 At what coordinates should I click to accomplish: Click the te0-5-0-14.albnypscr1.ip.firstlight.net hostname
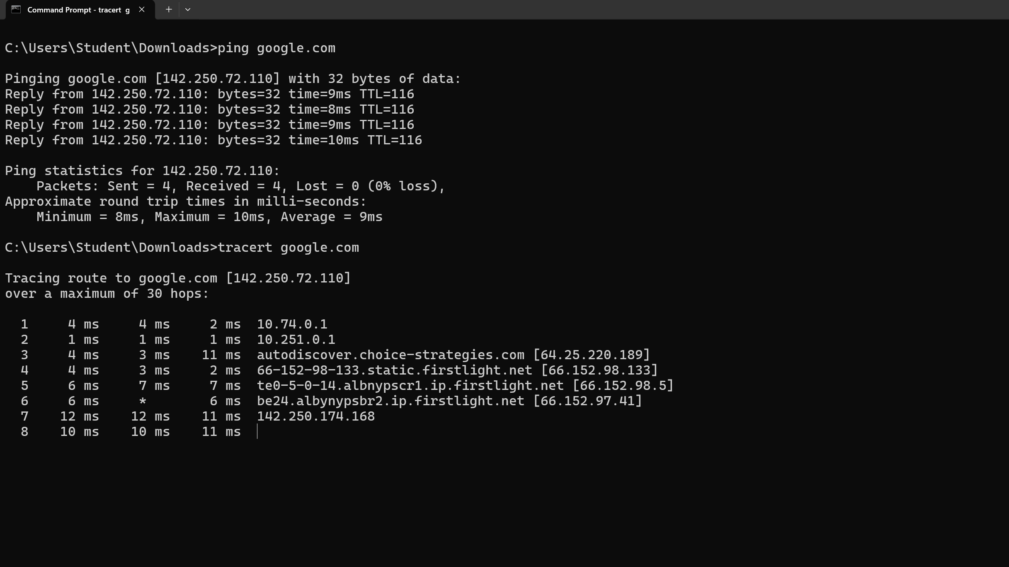[x=410, y=386]
